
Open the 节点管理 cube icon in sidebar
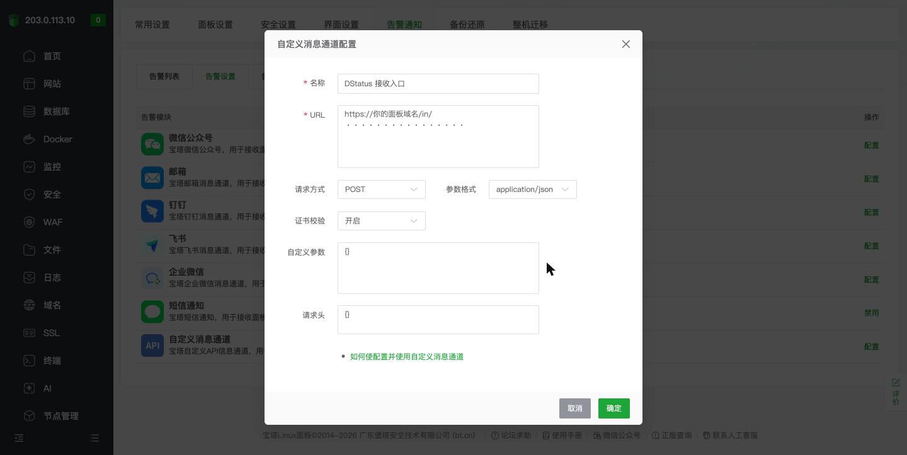[x=29, y=416]
